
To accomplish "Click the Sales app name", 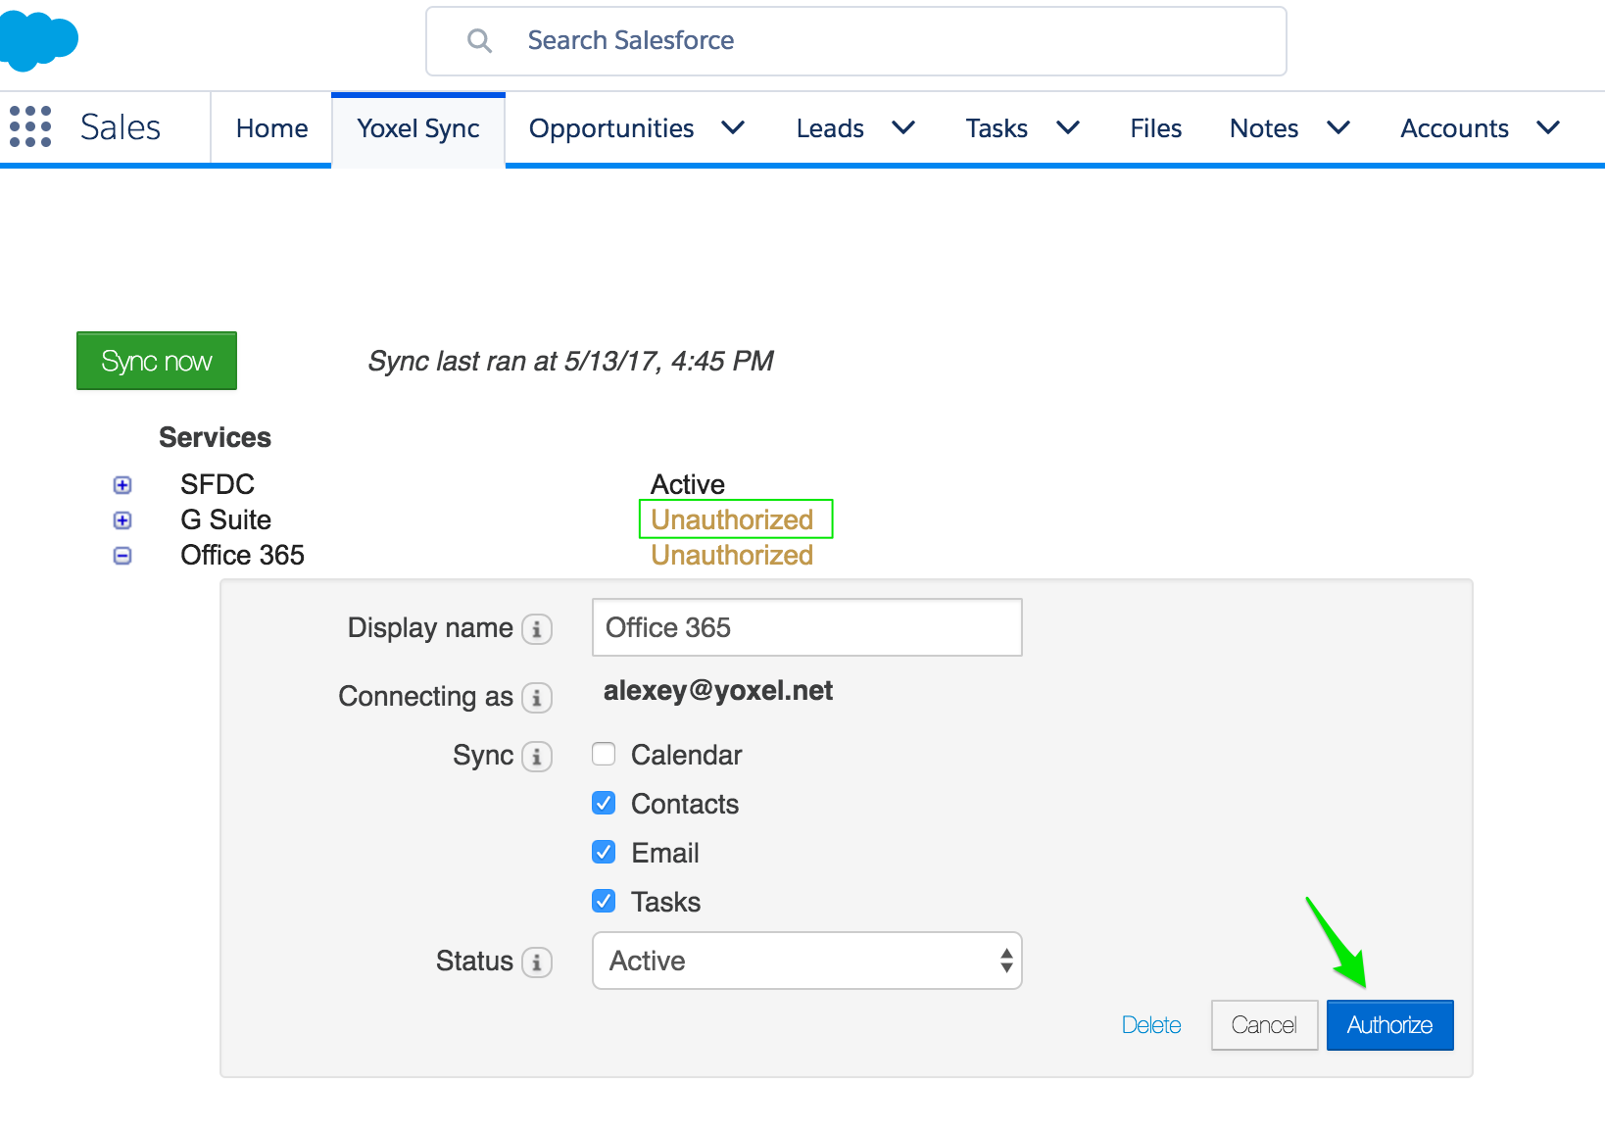I will [121, 127].
